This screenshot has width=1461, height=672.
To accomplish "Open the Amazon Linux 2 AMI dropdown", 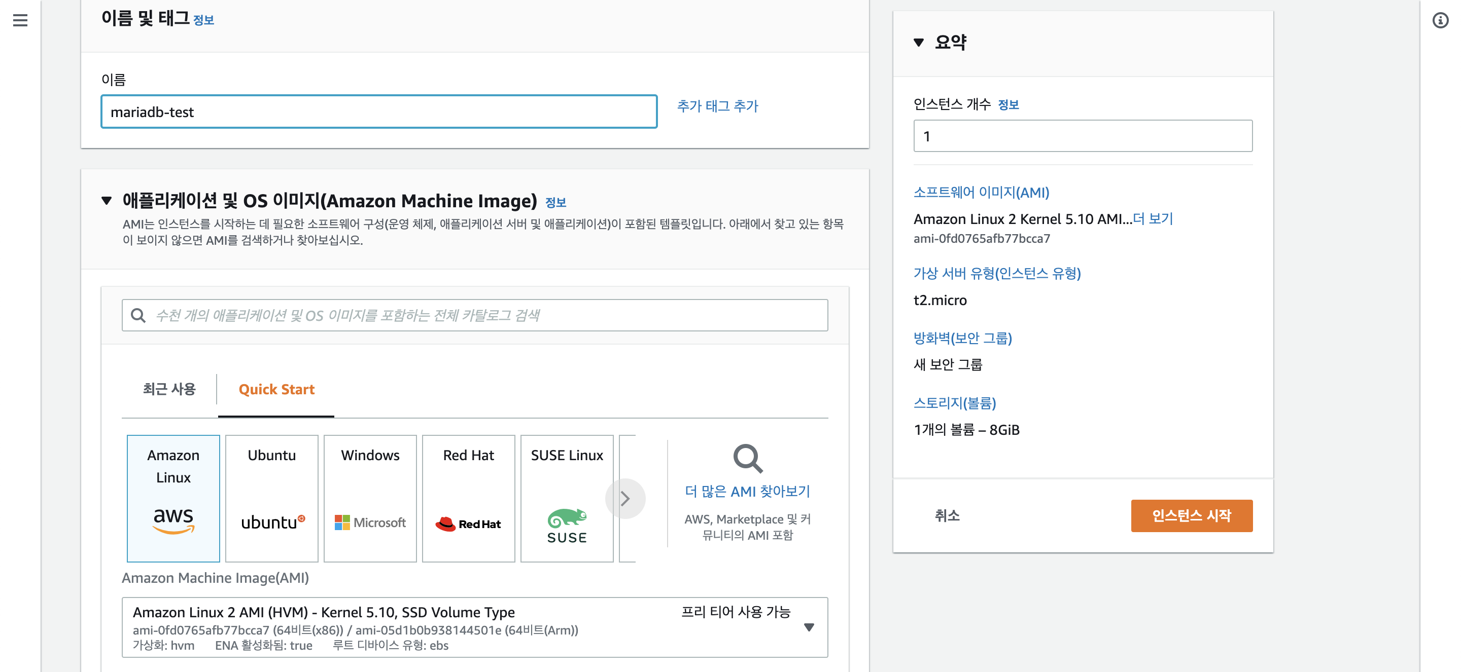I will tap(475, 627).
